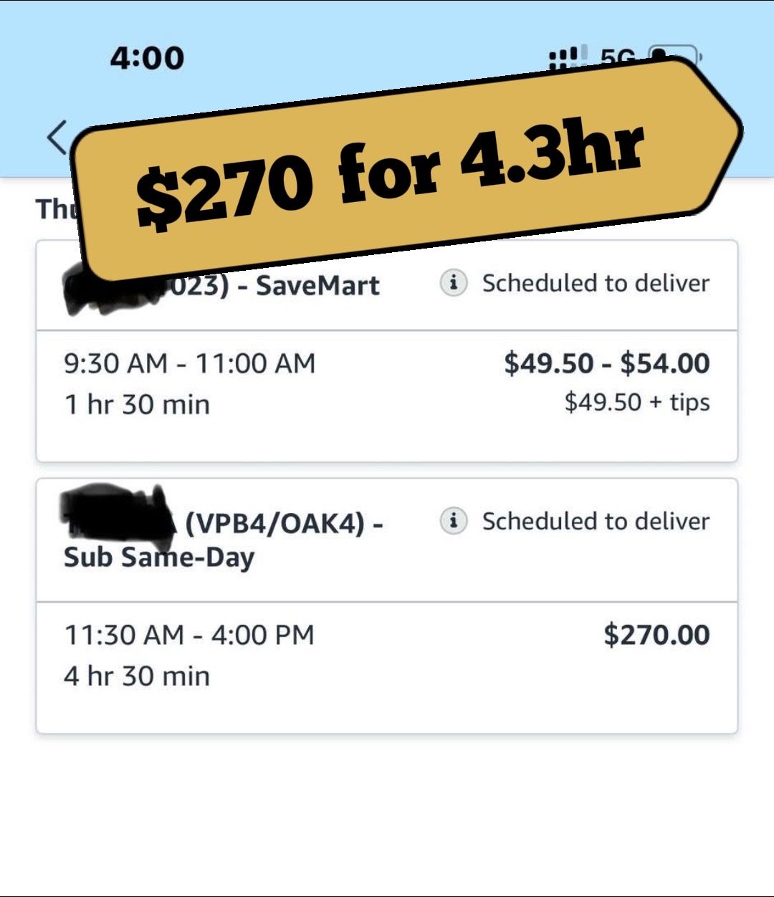This screenshot has width=774, height=897.
Task: Tap the battery status icon
Action: coord(674,56)
